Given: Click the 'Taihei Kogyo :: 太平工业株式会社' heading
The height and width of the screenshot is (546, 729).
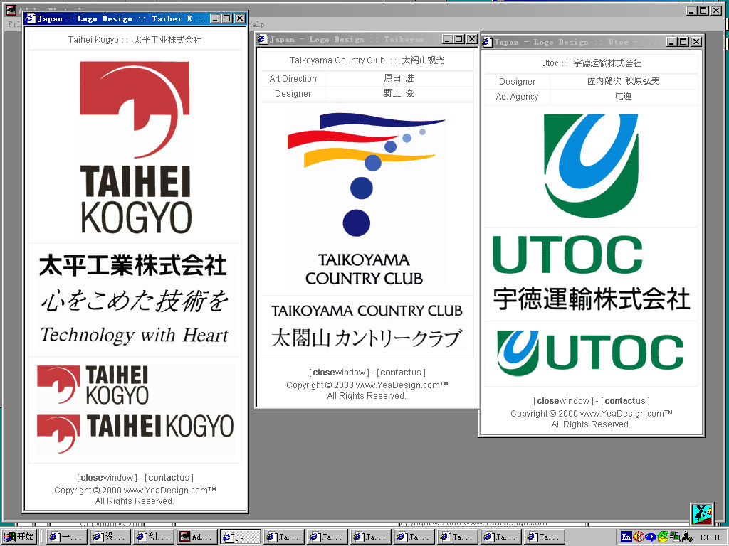Looking at the screenshot, I should pos(135,40).
